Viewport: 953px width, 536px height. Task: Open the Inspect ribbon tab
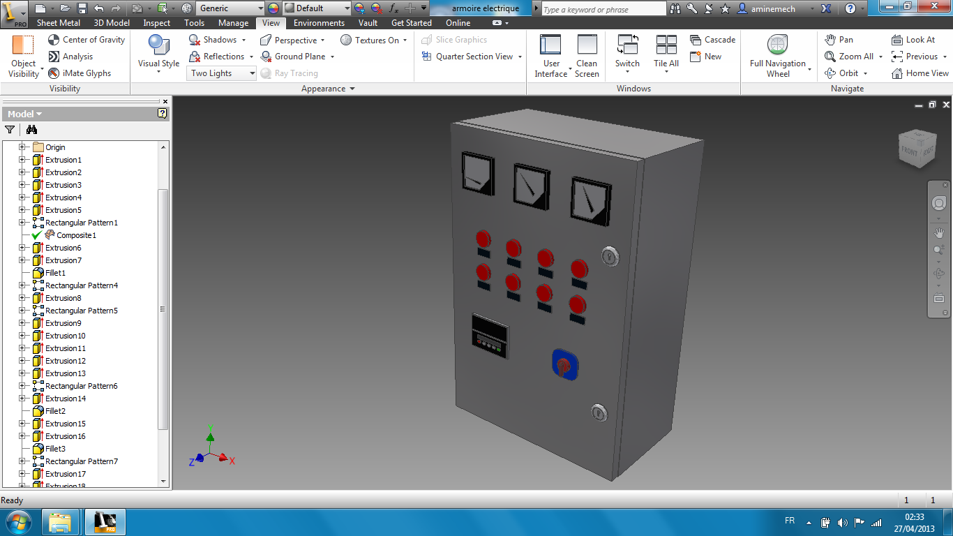click(156, 23)
